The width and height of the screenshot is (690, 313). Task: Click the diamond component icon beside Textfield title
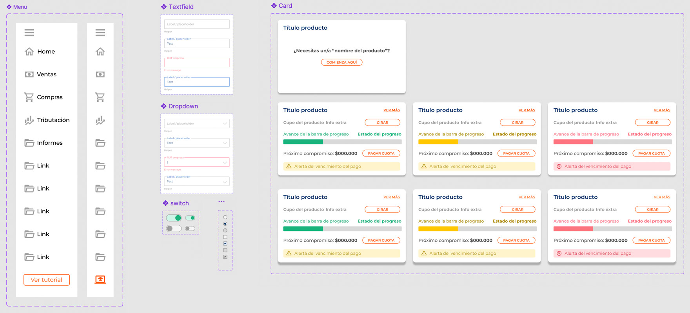tap(164, 7)
